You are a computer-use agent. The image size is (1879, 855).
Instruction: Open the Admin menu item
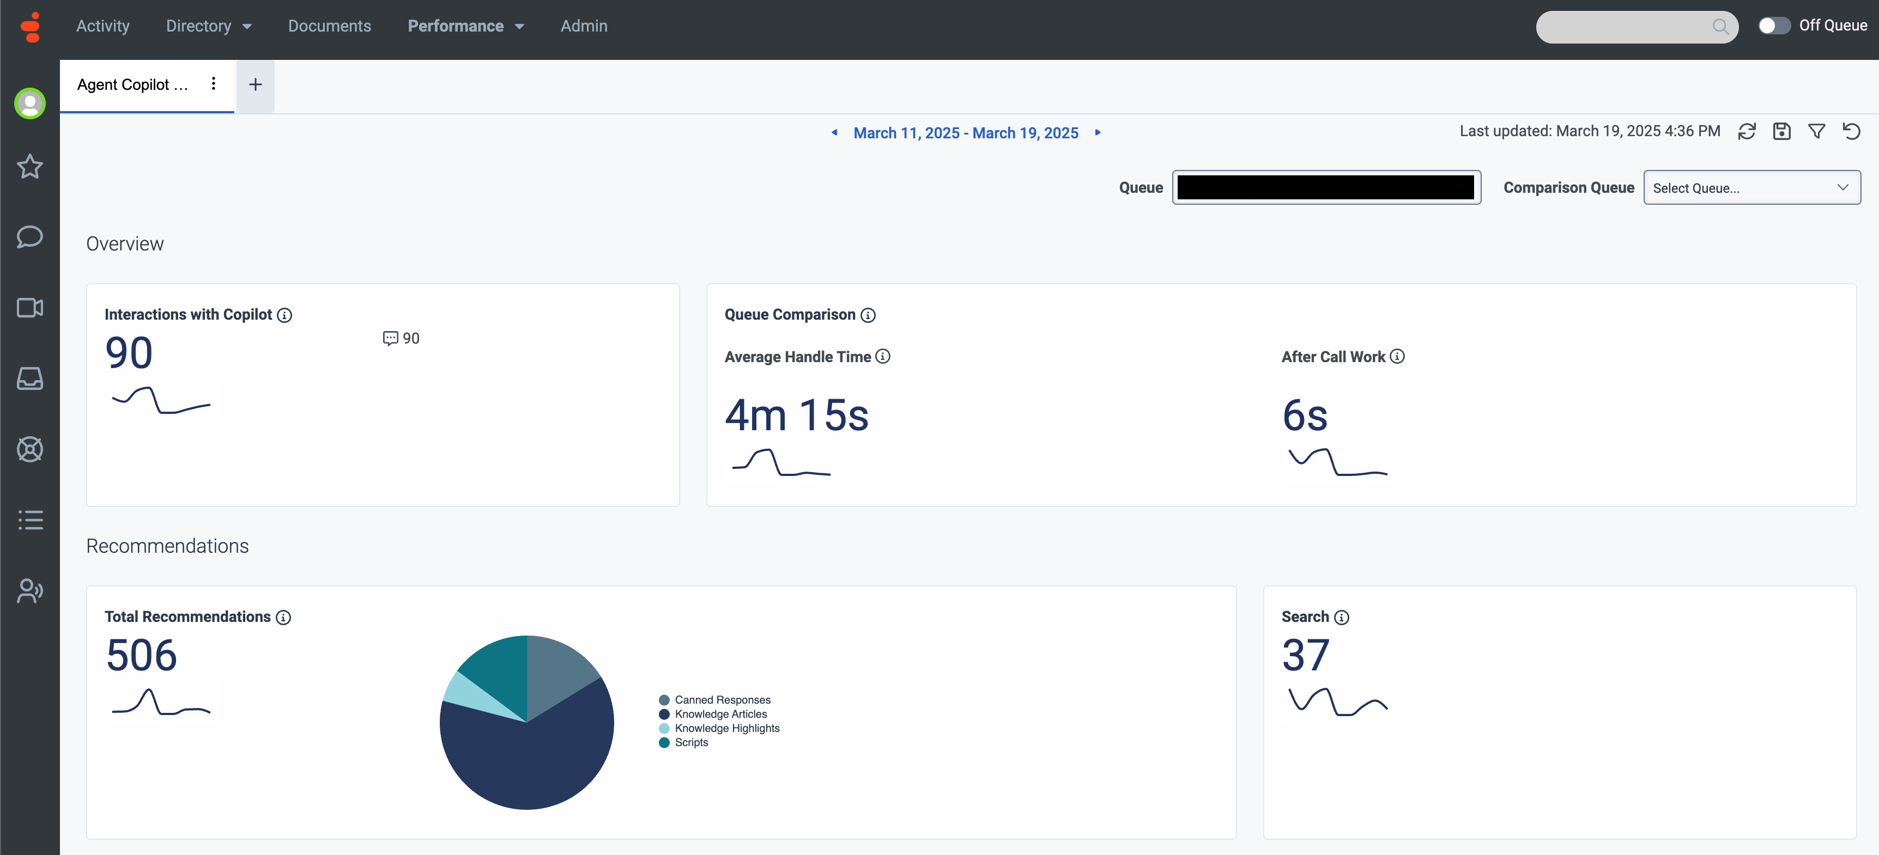pos(584,26)
